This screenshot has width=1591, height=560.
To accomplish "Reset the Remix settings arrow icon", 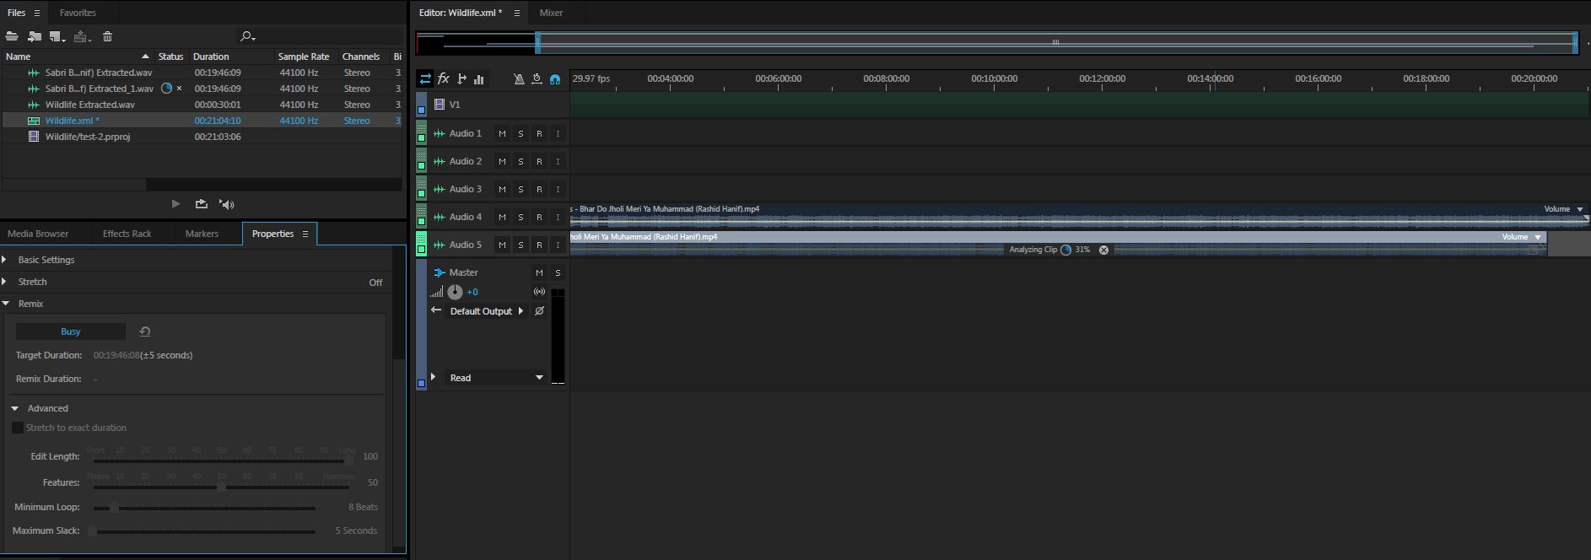I will click(x=144, y=331).
